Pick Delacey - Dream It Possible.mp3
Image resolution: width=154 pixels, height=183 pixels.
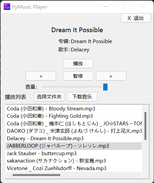click(74, 139)
